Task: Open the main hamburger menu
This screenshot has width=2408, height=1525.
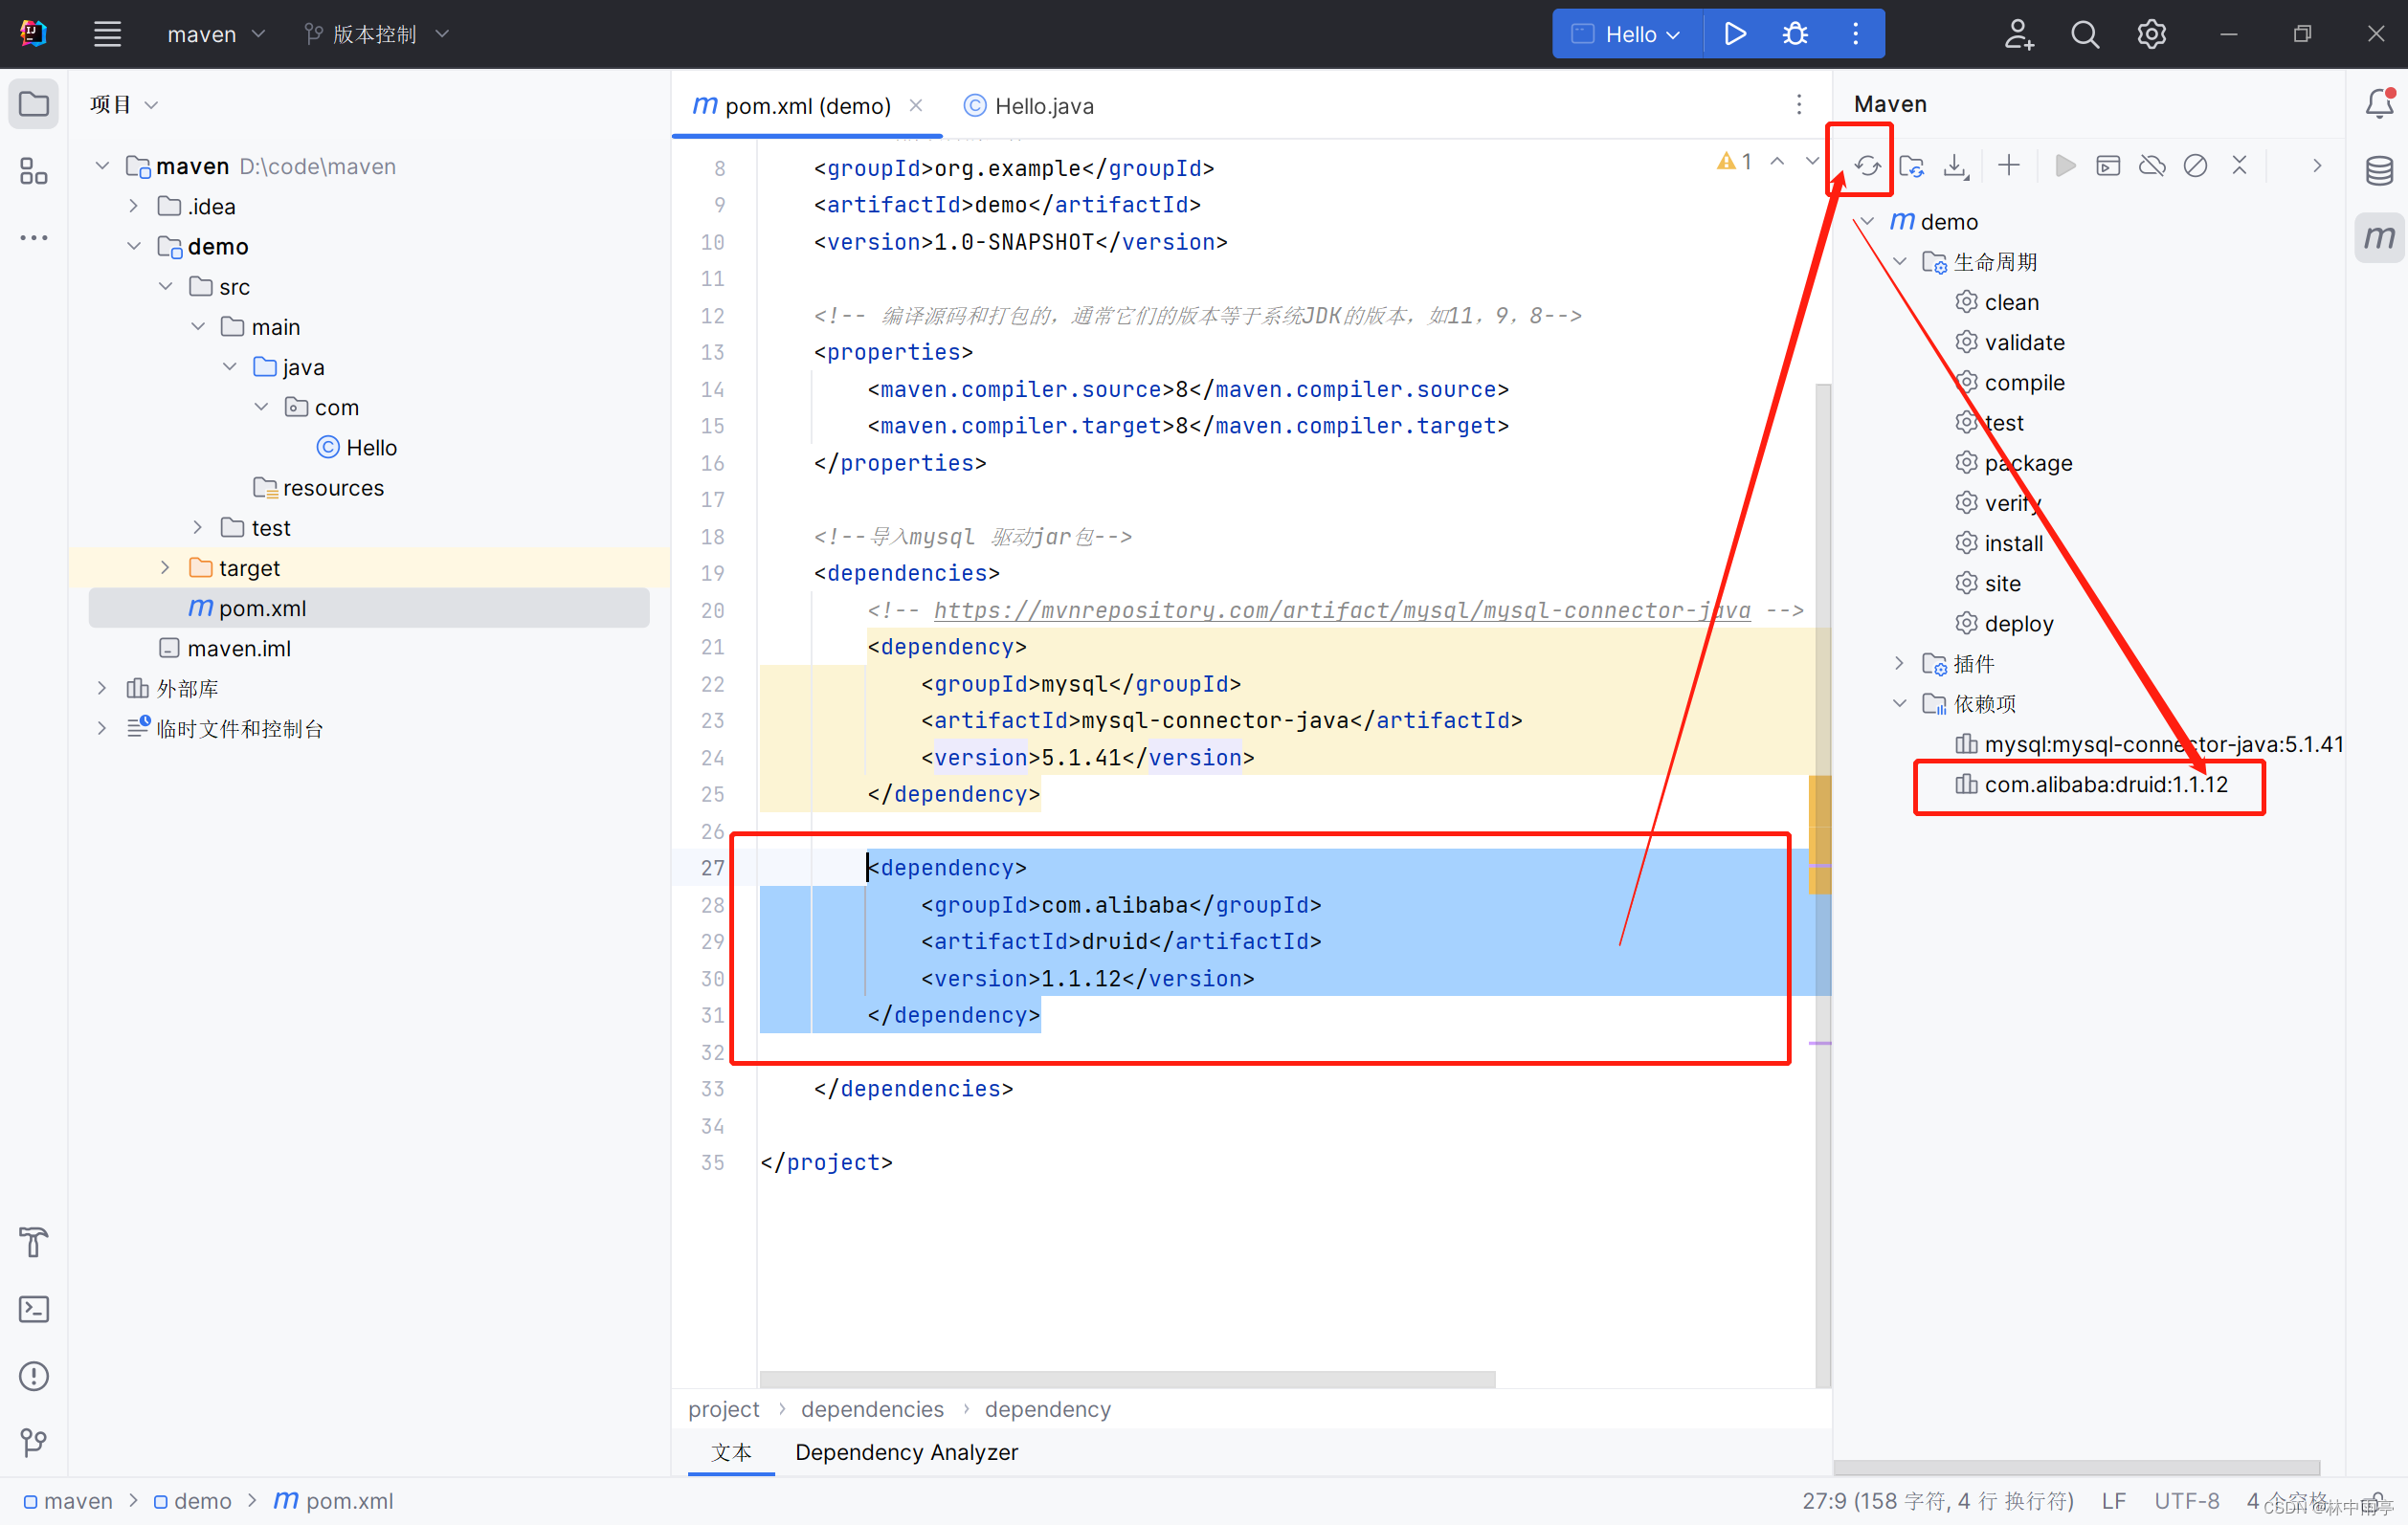Action: 107,34
